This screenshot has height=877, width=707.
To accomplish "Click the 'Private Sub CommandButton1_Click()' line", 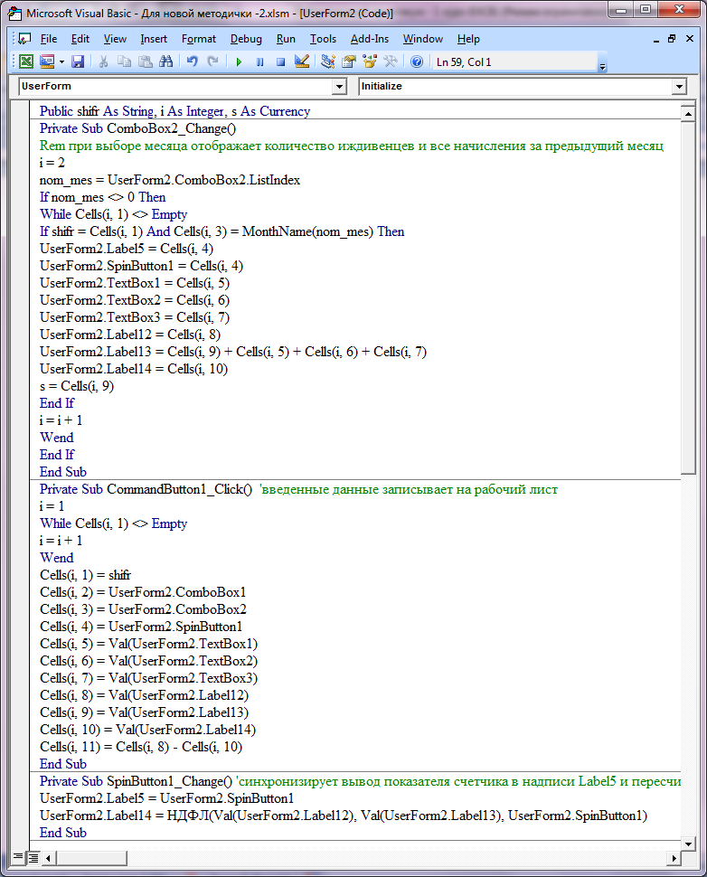I will coord(146,489).
